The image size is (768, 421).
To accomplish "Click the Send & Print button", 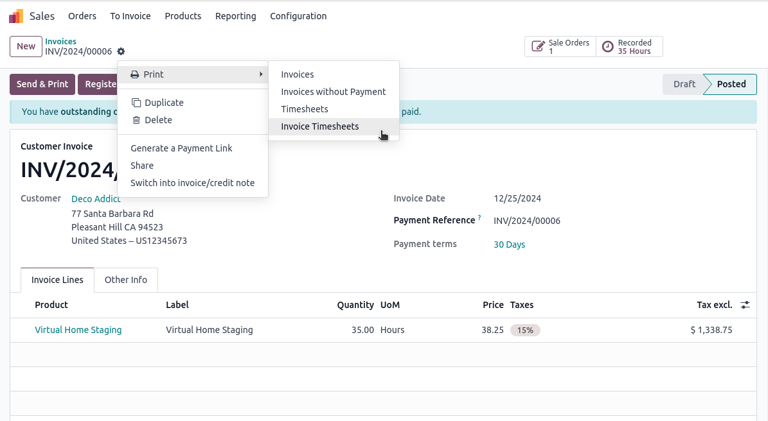I will click(42, 84).
